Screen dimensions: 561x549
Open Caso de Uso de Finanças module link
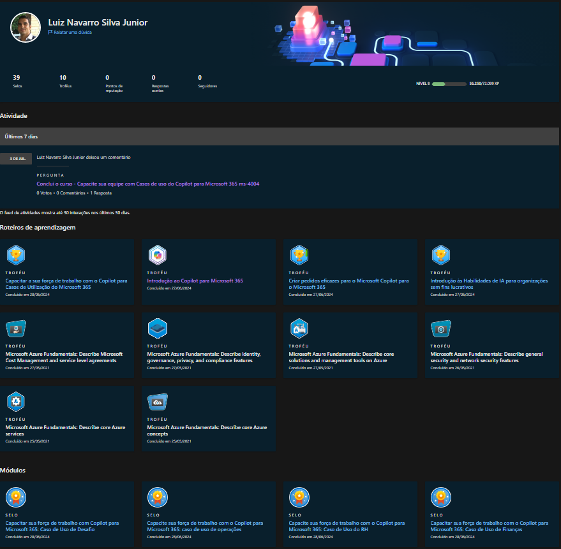[490, 526]
